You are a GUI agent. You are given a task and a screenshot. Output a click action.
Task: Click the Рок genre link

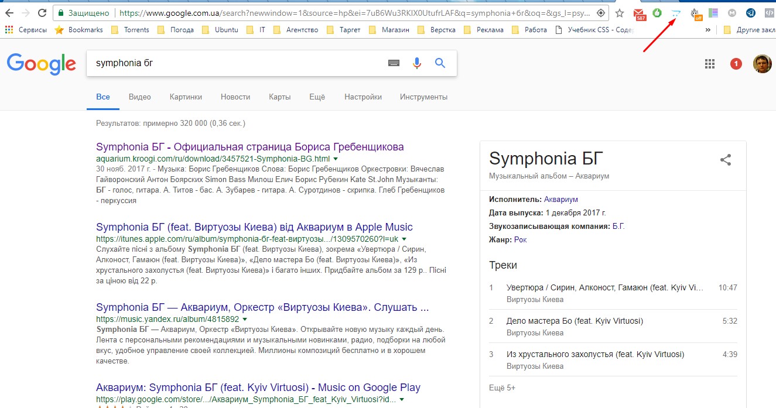click(521, 239)
